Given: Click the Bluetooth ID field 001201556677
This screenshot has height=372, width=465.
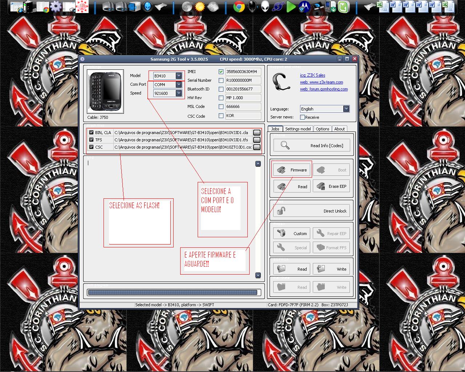Looking at the screenshot, I should (243, 89).
